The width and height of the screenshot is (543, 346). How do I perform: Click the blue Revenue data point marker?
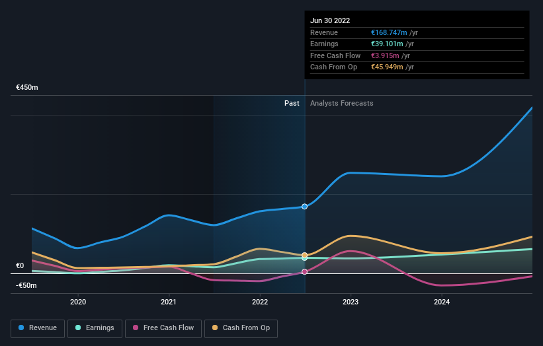304,207
